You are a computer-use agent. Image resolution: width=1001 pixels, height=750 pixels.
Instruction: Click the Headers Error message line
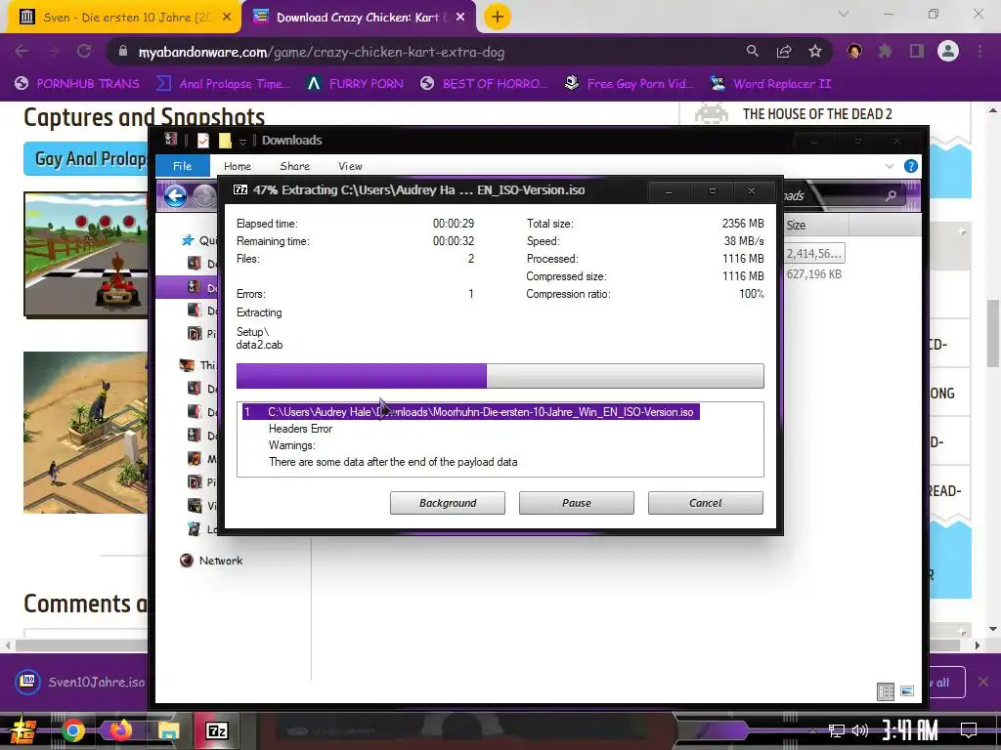300,429
